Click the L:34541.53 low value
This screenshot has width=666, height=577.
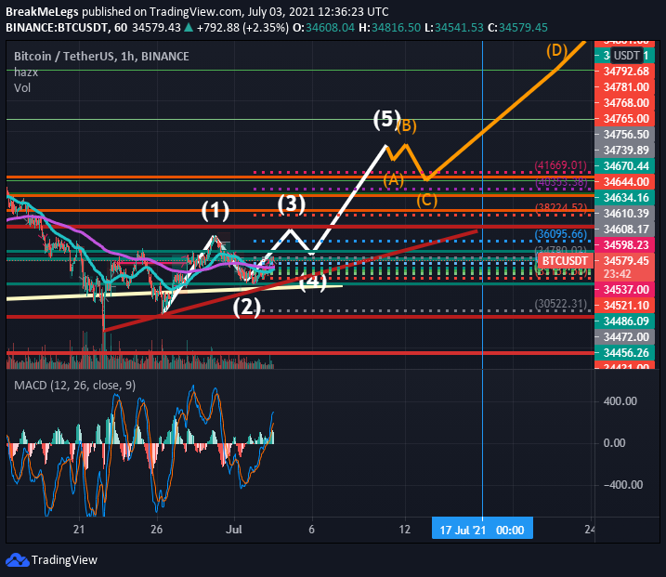[454, 28]
